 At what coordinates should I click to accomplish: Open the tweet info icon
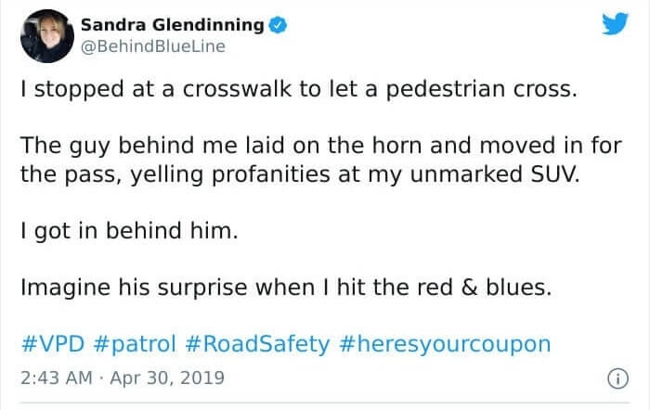pos(612,379)
